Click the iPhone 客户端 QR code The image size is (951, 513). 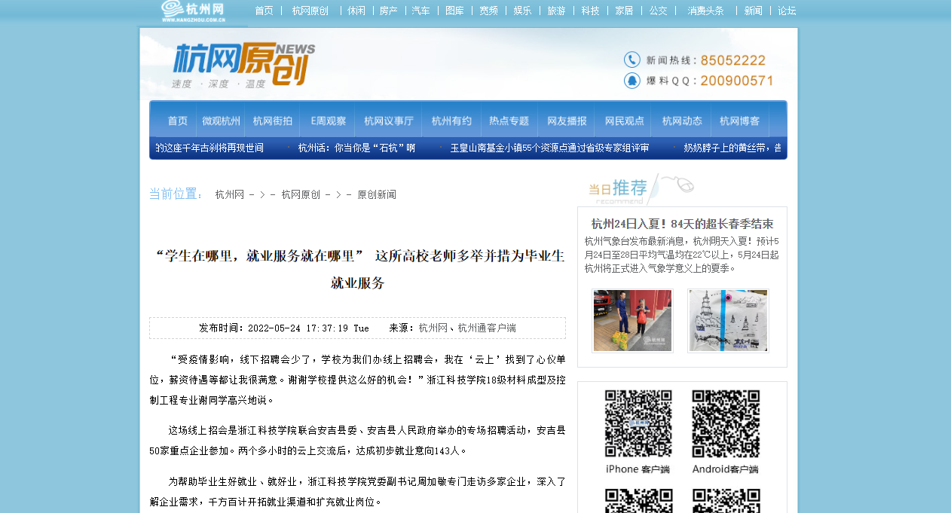point(638,423)
